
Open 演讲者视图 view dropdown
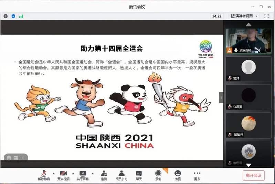pyautogui.click(x=244, y=16)
